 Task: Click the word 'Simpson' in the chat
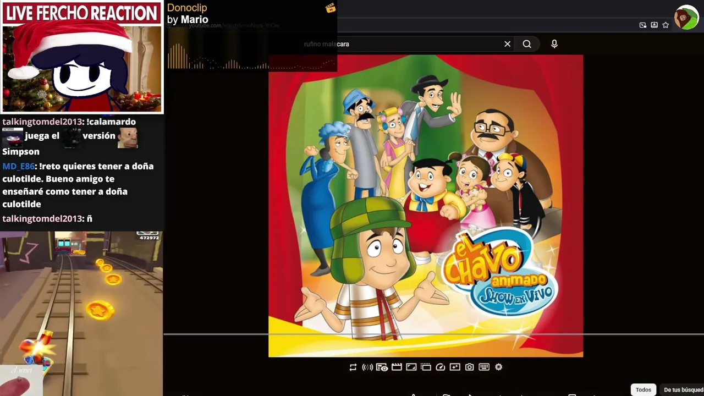pyautogui.click(x=21, y=152)
